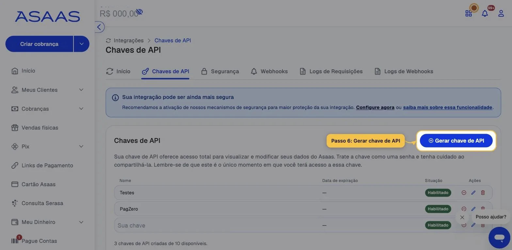Image resolution: width=512 pixels, height=250 pixels.
Task: Edit the PagZero API key
Action: click(x=473, y=209)
